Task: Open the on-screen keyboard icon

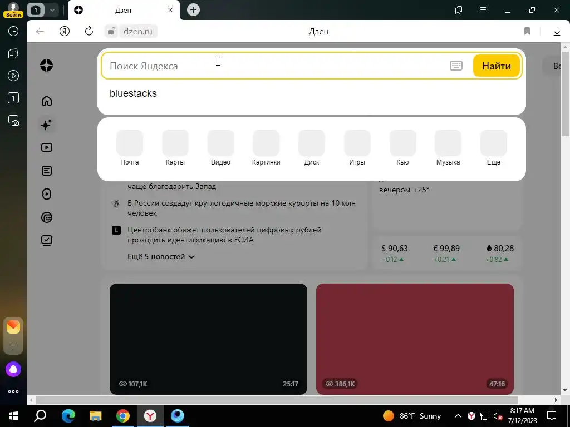Action: (x=456, y=66)
